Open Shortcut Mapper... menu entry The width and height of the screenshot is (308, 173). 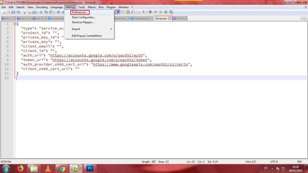(x=89, y=22)
